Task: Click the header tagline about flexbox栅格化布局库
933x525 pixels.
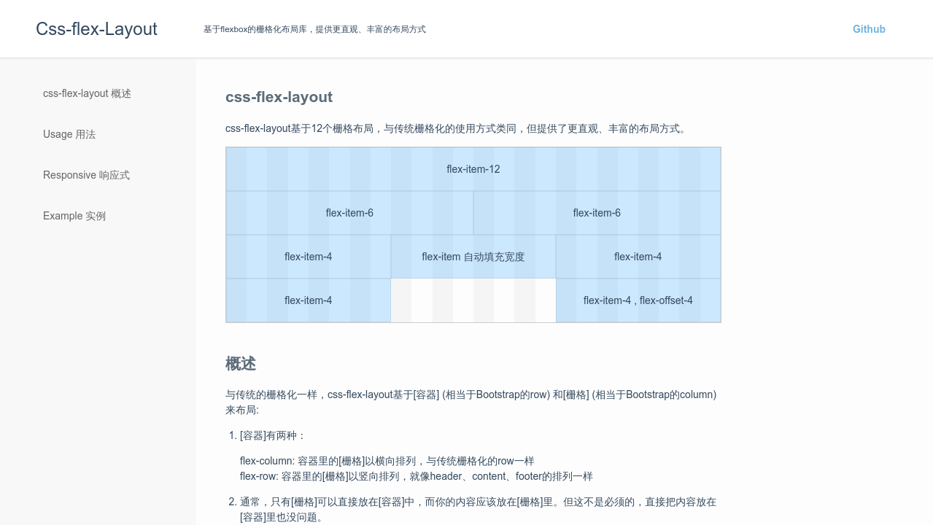Action: coord(314,29)
